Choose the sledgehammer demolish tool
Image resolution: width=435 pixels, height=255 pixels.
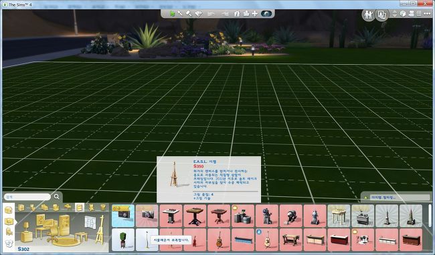pyautogui.click(x=189, y=13)
